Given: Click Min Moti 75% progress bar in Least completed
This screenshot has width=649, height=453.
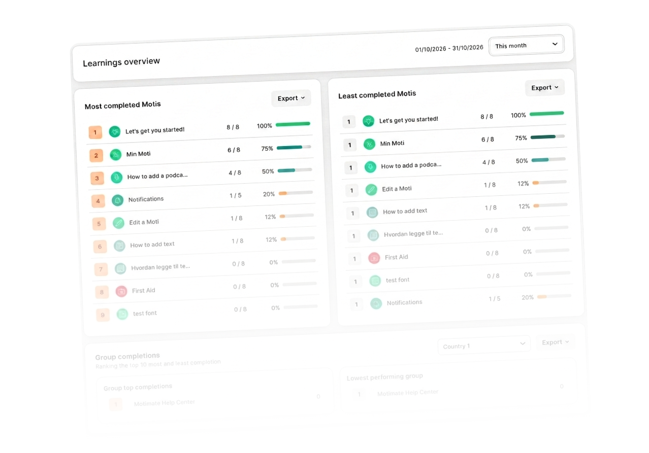Looking at the screenshot, I should [547, 136].
